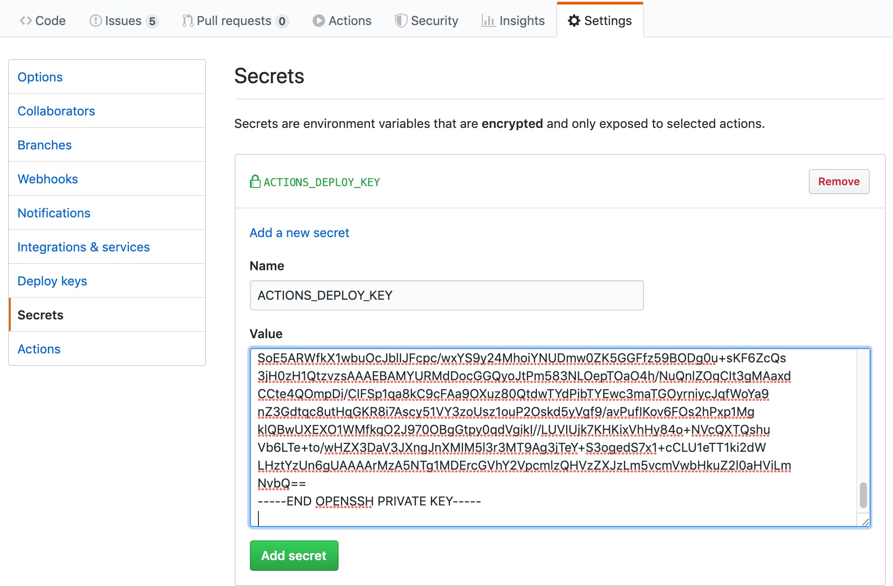Click the Issues exclamation icon
Image resolution: width=893 pixels, height=586 pixels.
click(x=95, y=21)
